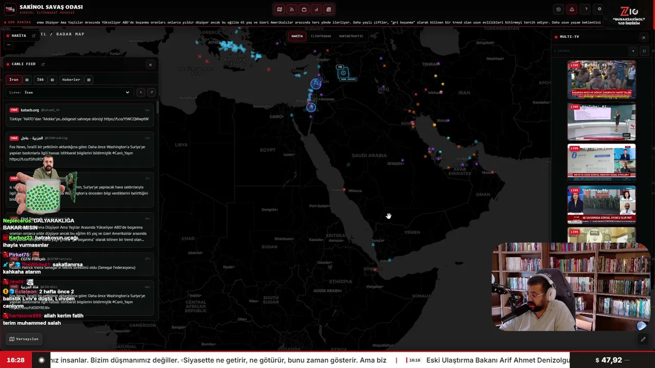Open the history clock icon
Screen dimensions: 655x368
558,9
